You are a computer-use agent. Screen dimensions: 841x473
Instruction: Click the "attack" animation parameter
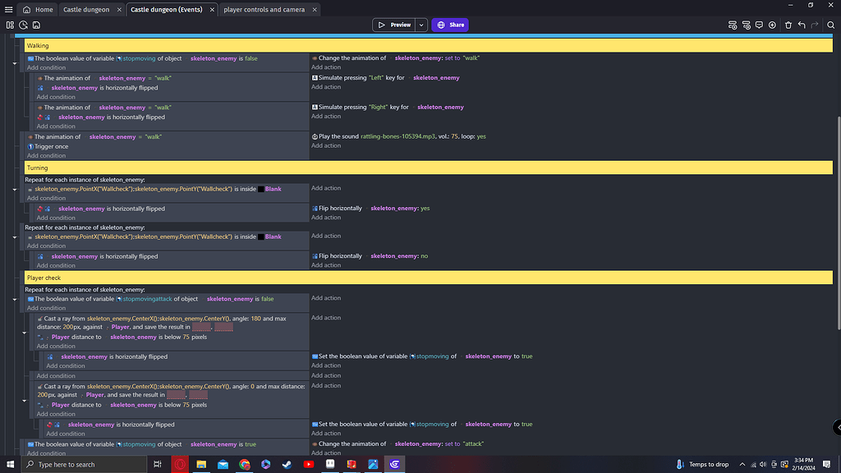click(473, 444)
